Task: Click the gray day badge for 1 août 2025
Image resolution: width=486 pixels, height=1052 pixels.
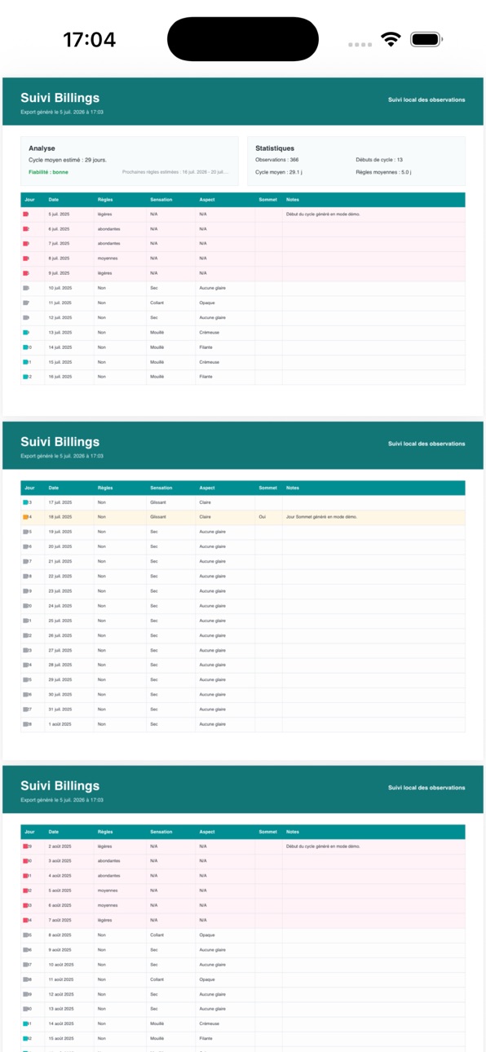Action: (x=27, y=724)
